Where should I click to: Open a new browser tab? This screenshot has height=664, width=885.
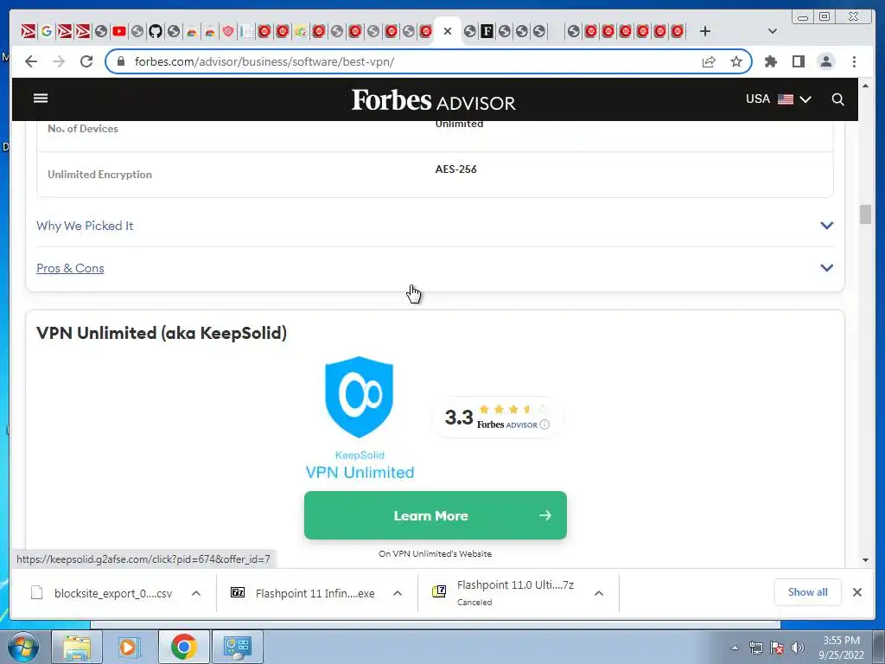pyautogui.click(x=705, y=31)
